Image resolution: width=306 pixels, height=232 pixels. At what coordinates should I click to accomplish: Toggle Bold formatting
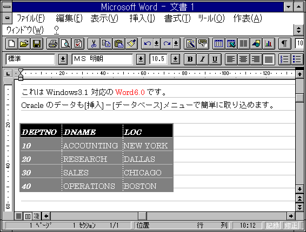click(x=190, y=59)
